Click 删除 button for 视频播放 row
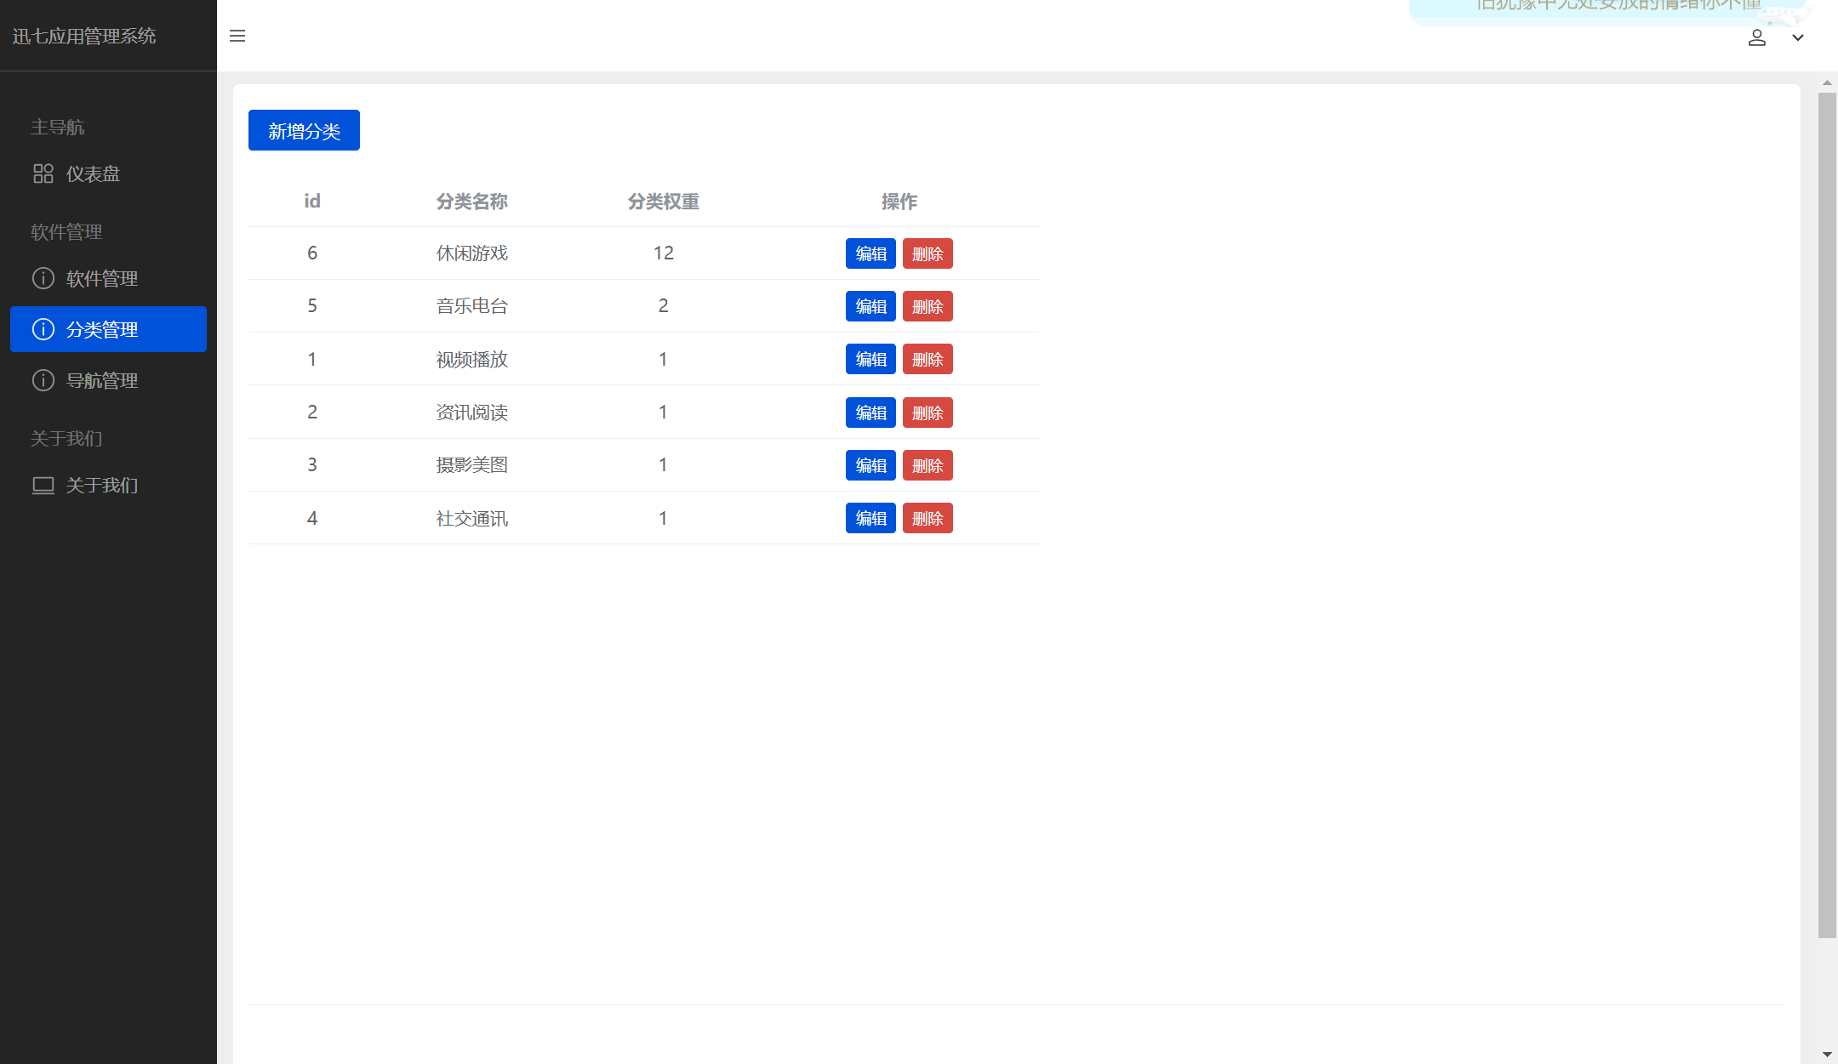 pos(928,360)
